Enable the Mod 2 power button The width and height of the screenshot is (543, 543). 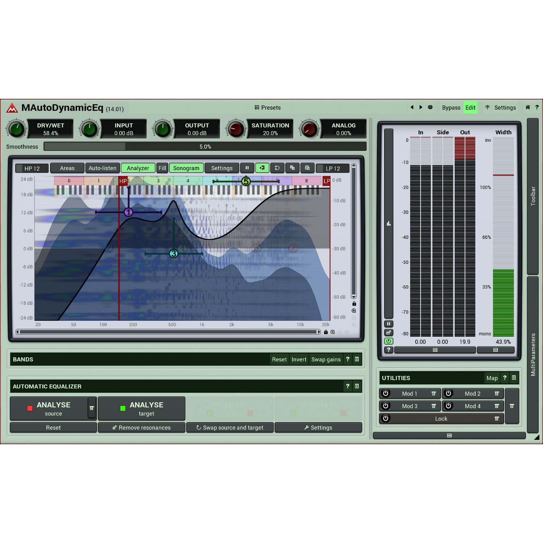(449, 393)
